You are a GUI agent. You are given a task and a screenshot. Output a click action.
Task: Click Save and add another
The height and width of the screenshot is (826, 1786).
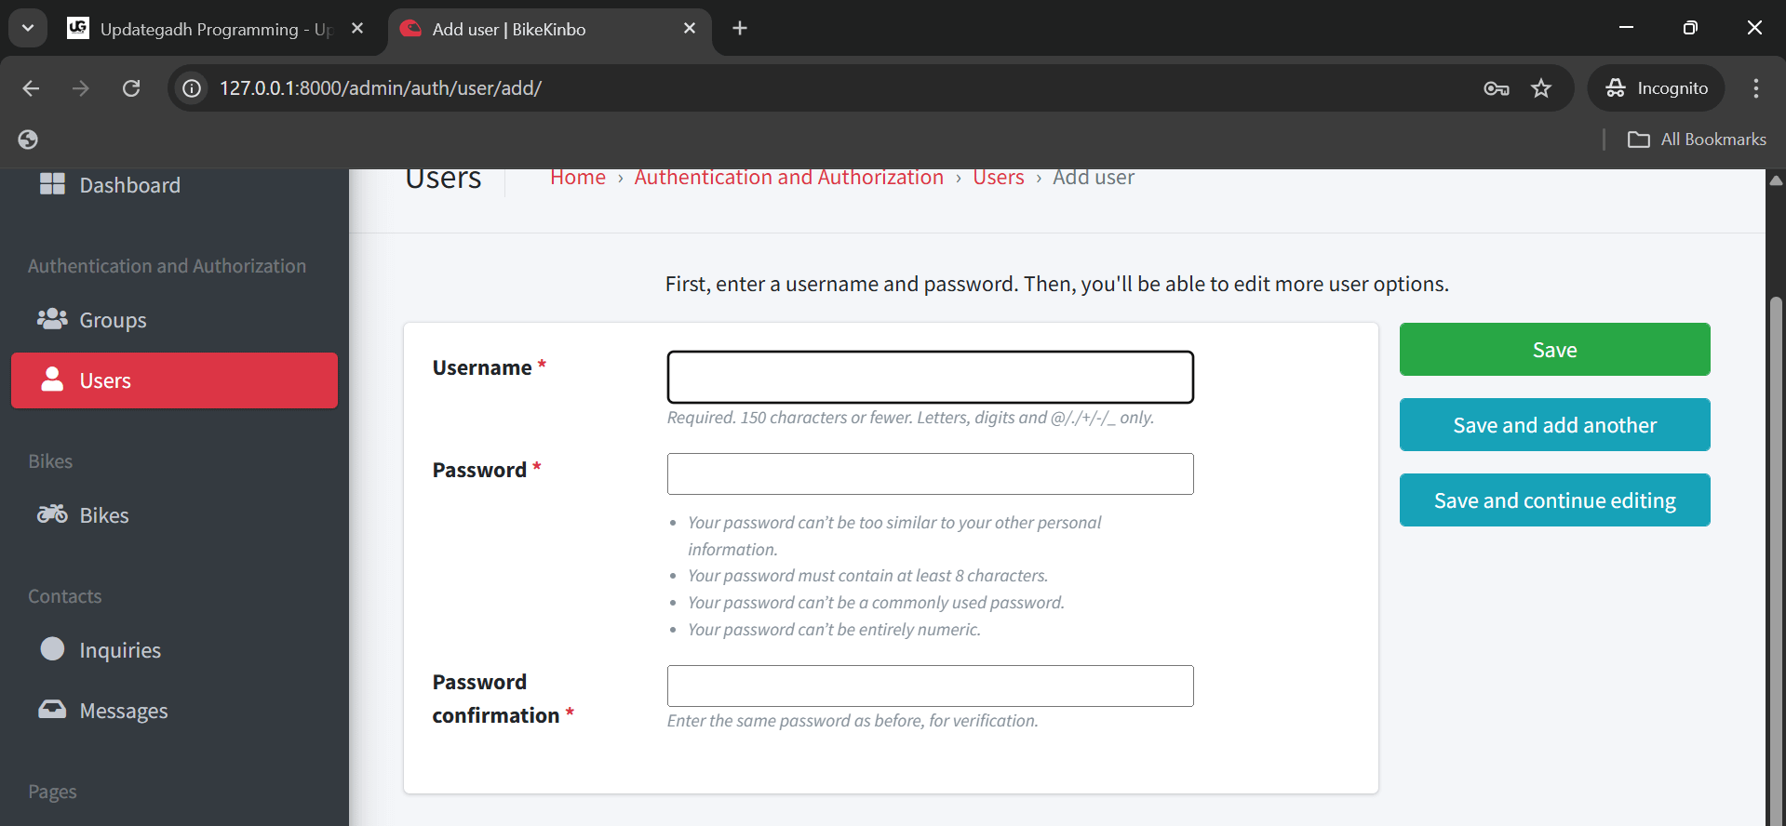1554,425
